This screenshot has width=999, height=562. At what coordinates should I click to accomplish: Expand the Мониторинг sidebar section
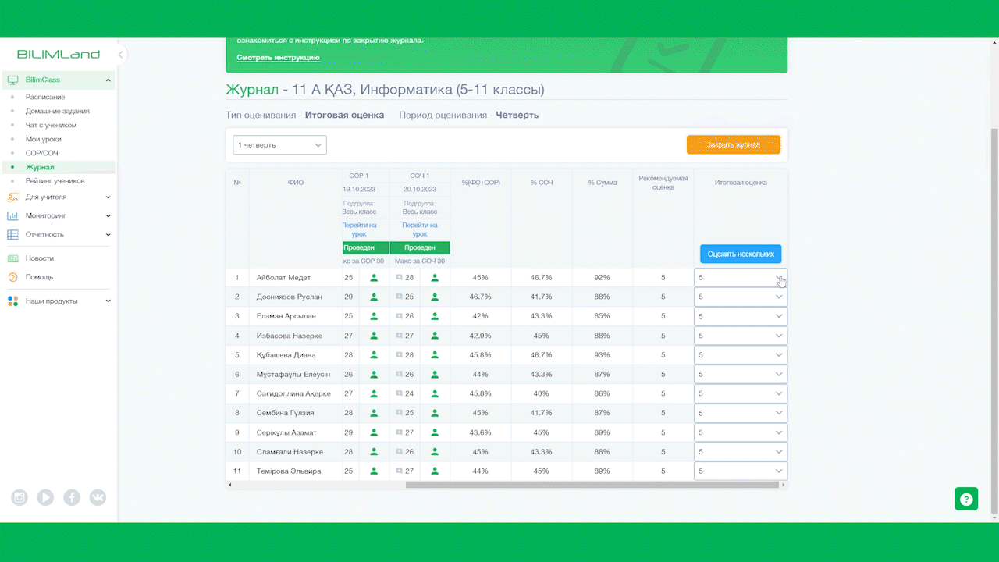tap(58, 215)
